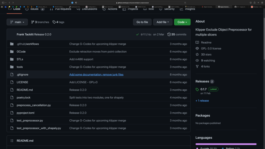Image resolution: width=265 pixels, height=149 pixels.
Task: Expand the Add file dropdown
Action: click(163, 22)
